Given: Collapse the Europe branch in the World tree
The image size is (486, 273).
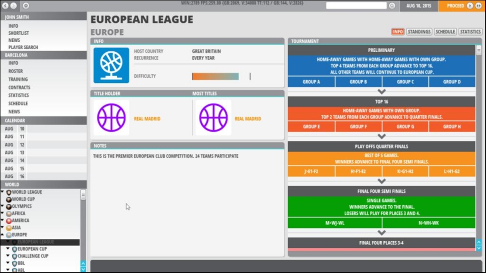Looking at the screenshot, I should point(3,235).
